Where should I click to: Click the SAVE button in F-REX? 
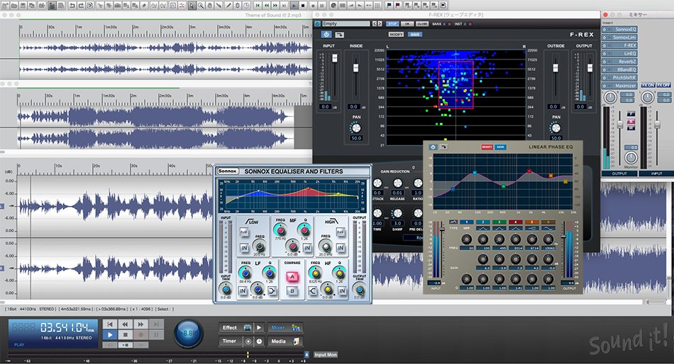click(x=415, y=34)
